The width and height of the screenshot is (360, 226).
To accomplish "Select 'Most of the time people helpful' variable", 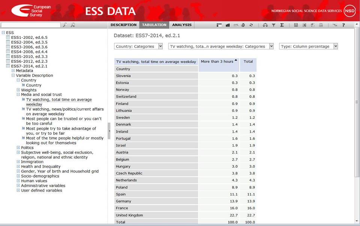I will [64, 140].
